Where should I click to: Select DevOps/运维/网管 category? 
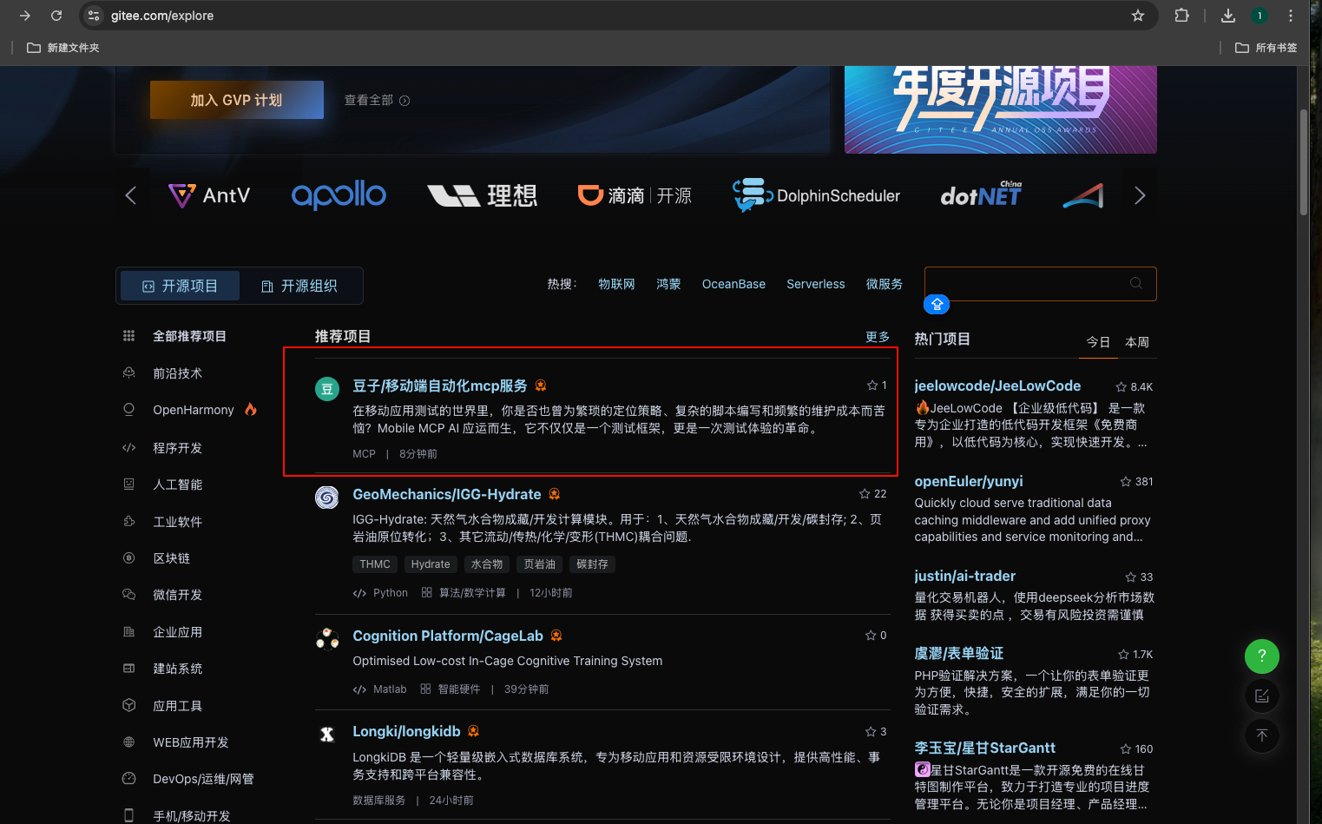pos(203,779)
